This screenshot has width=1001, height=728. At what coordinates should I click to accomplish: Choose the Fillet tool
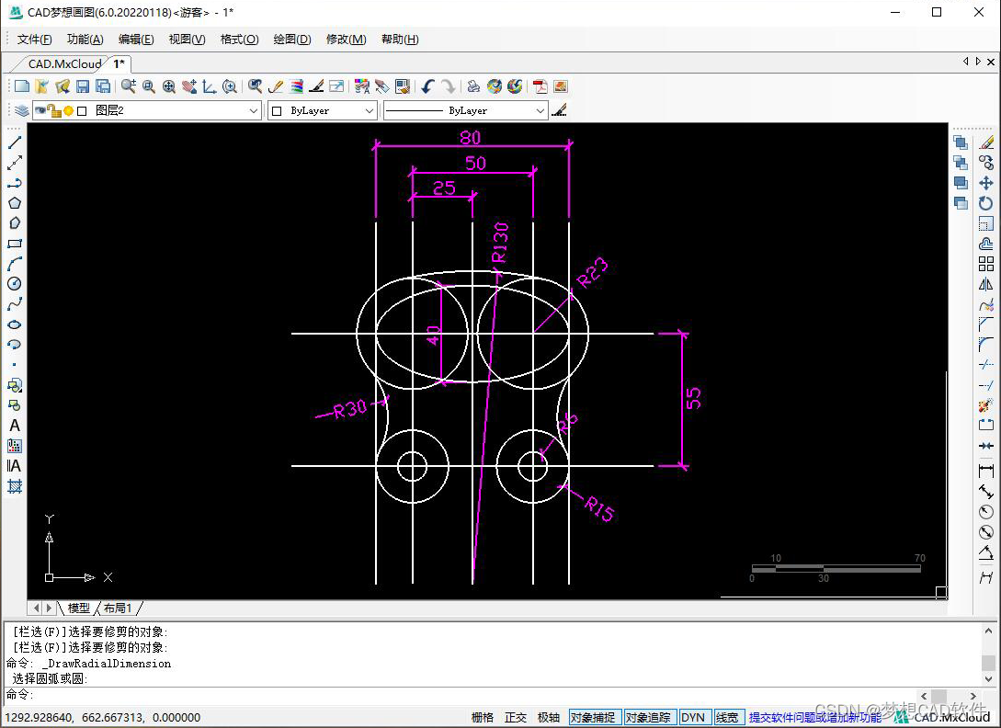pos(986,345)
